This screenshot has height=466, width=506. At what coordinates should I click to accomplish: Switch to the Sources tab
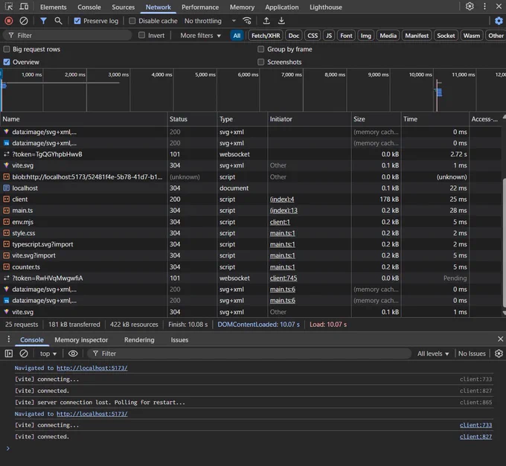(123, 7)
